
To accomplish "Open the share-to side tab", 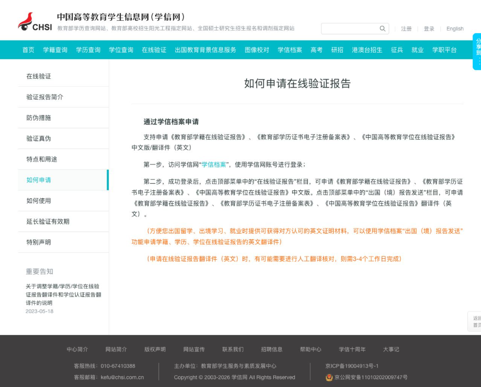I will [477, 52].
